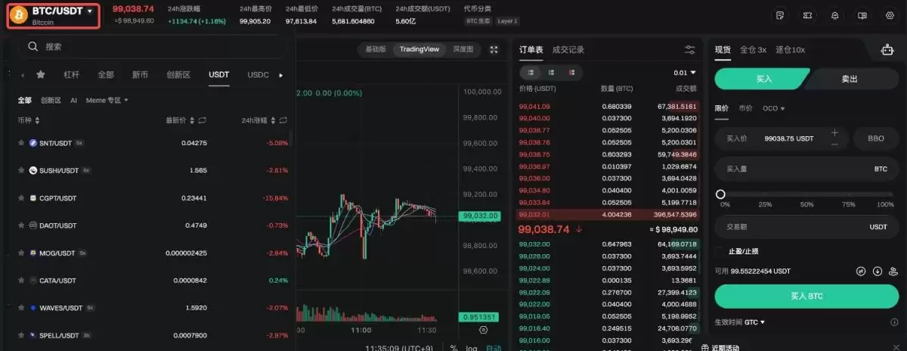
Task: Click the 50% mark on amount slider
Action: click(806, 194)
